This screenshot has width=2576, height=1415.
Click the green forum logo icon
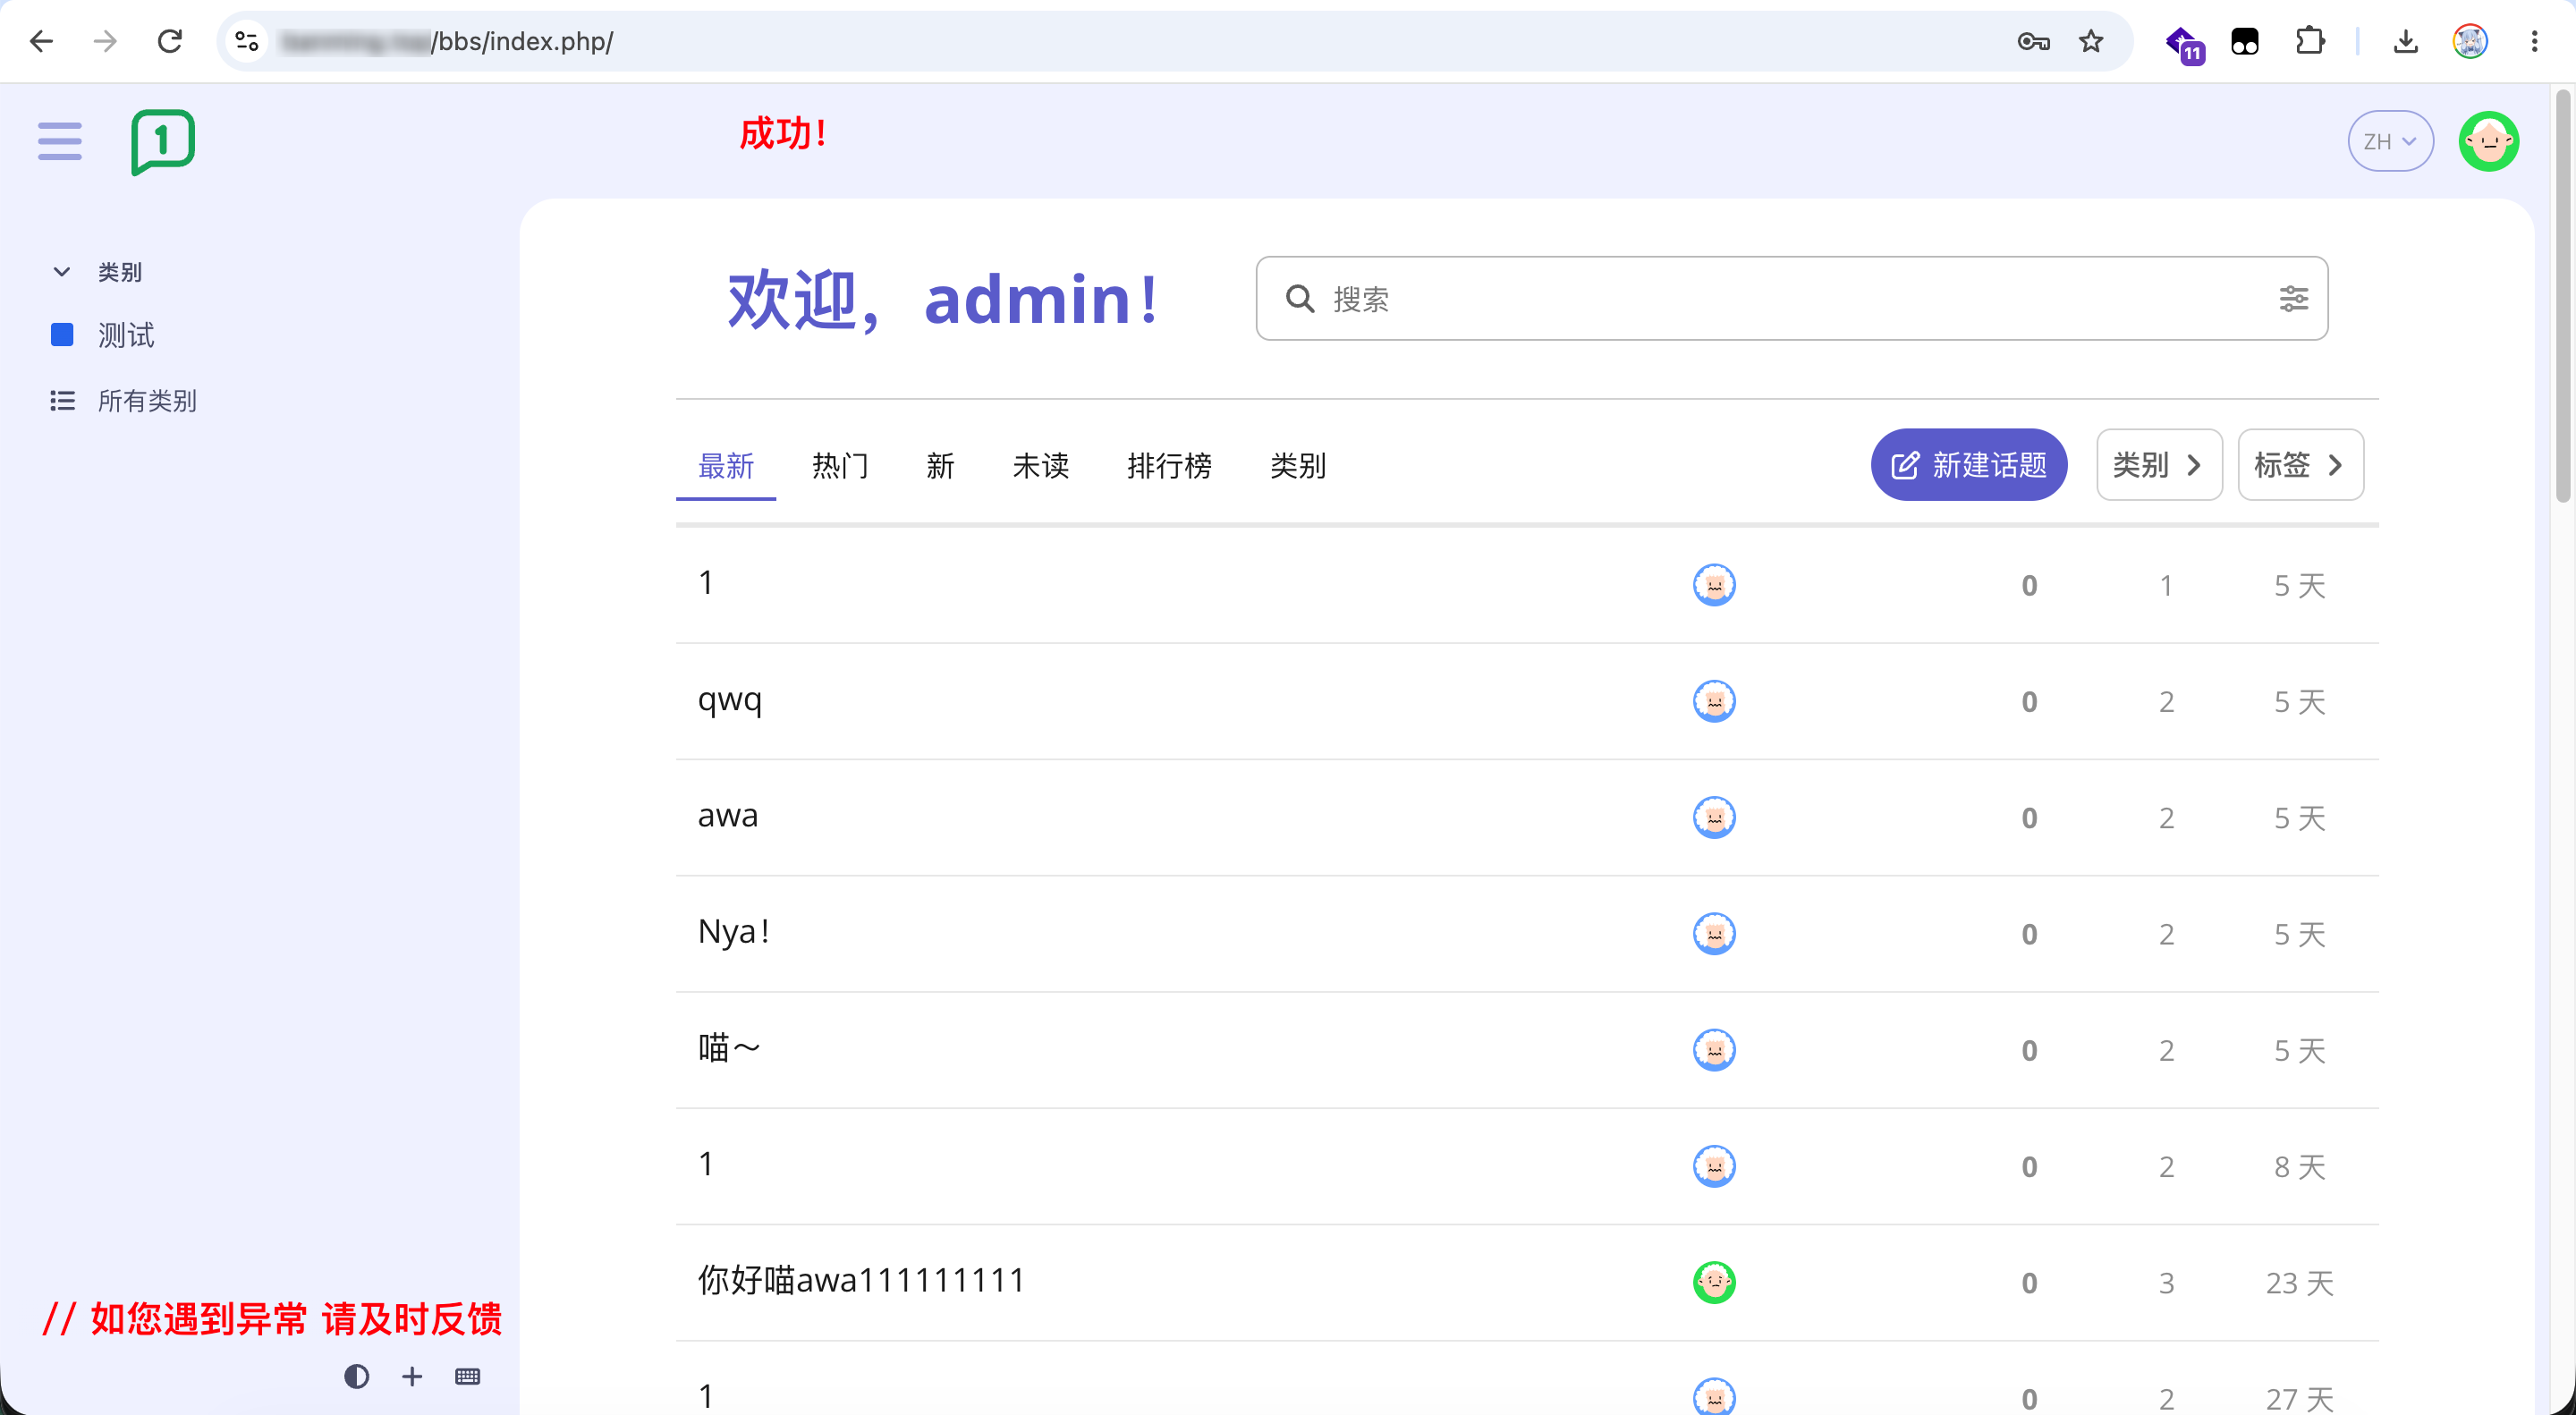tap(163, 142)
